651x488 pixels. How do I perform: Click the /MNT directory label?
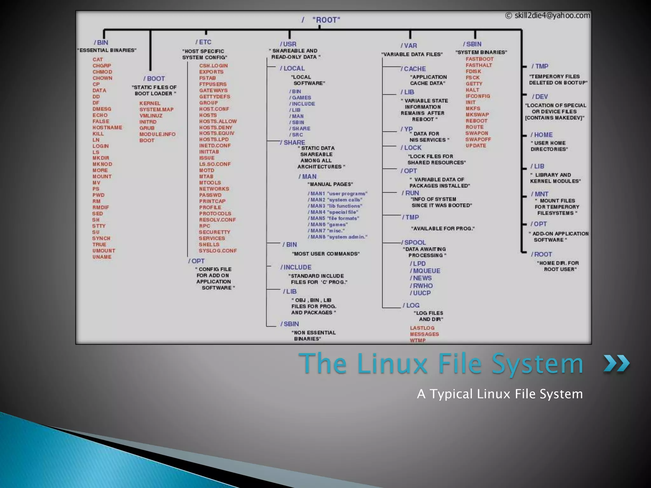[540, 194]
